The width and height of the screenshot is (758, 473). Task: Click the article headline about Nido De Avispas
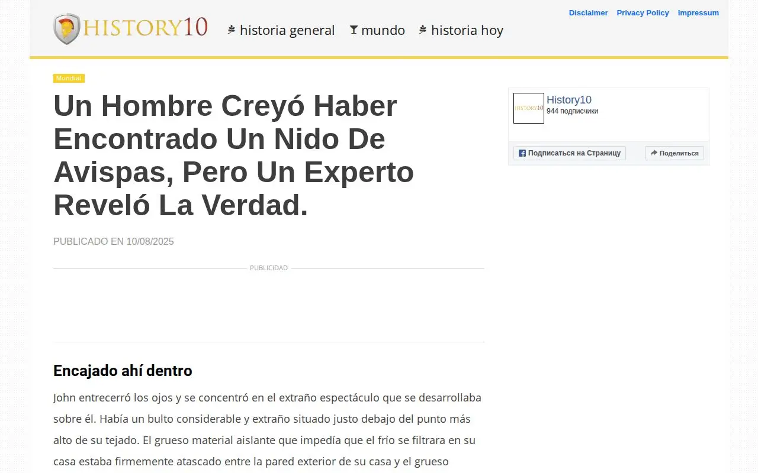pos(234,155)
